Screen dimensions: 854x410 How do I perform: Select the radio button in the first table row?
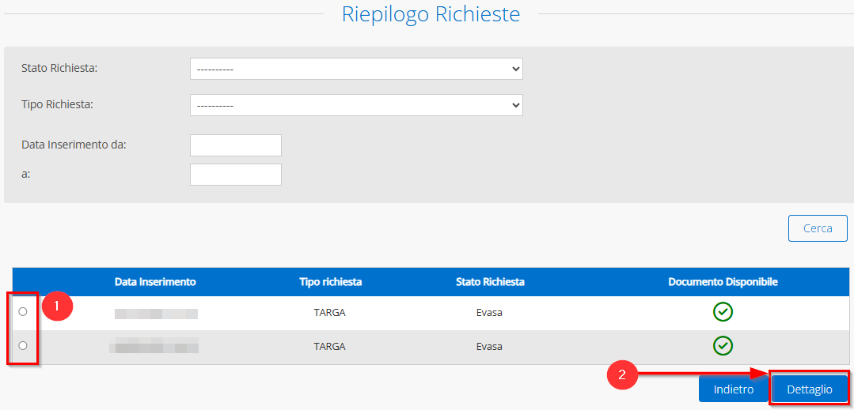(23, 312)
